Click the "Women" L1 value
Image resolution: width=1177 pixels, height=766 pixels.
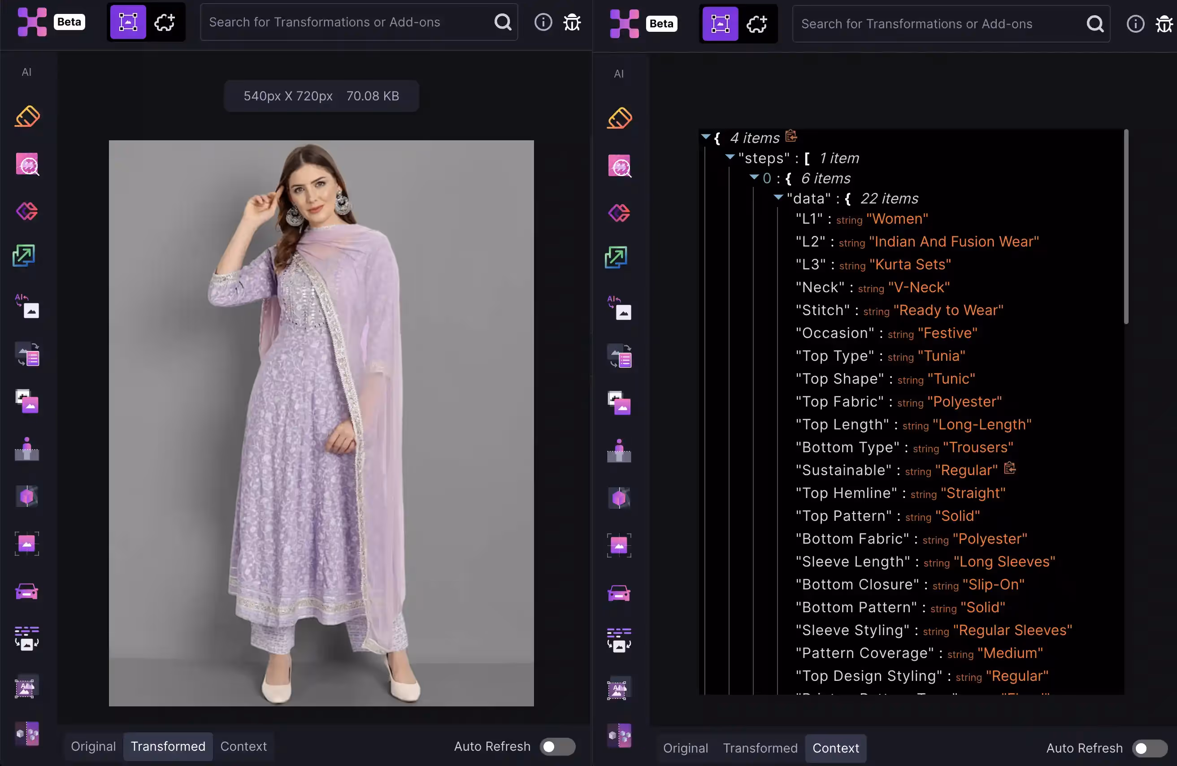click(x=897, y=219)
